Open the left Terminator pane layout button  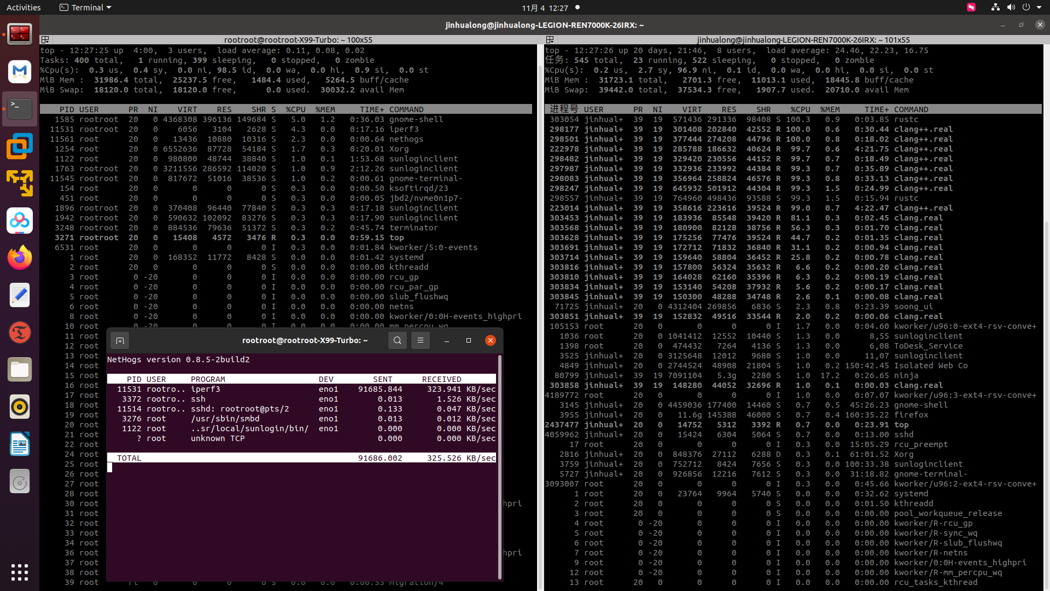click(x=45, y=40)
